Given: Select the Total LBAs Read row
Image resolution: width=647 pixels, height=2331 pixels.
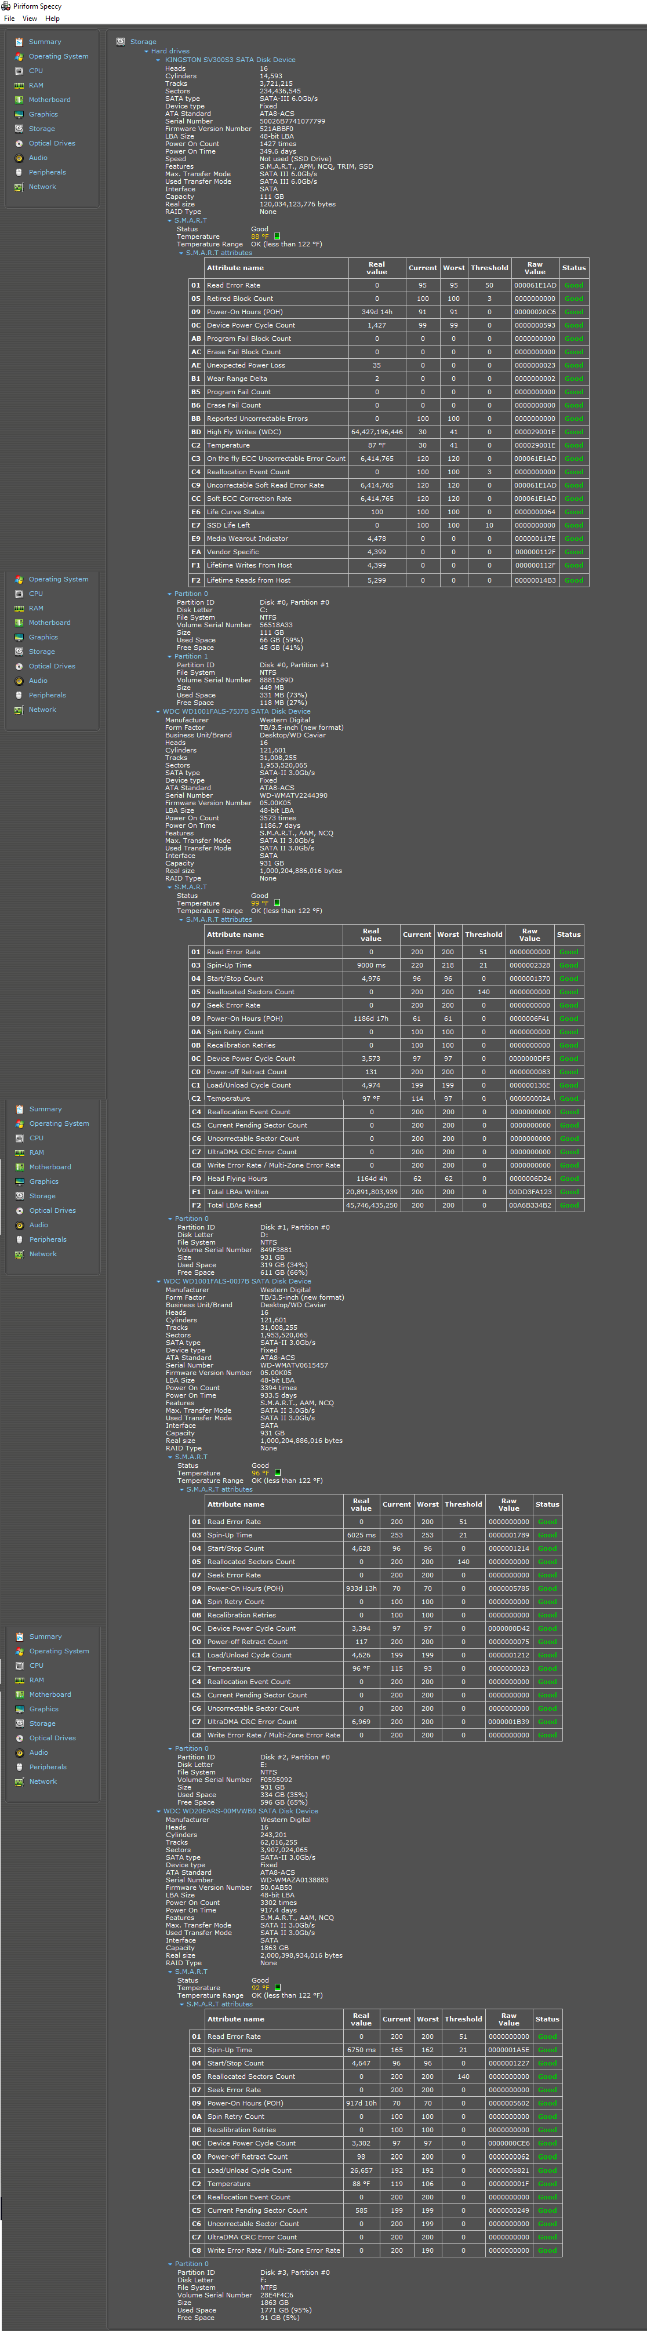Looking at the screenshot, I should click(386, 1205).
